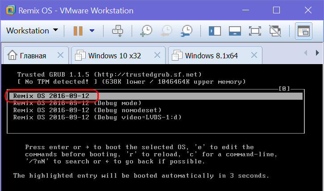Revert the virtual machine to its previous snapshot

click(x=166, y=31)
